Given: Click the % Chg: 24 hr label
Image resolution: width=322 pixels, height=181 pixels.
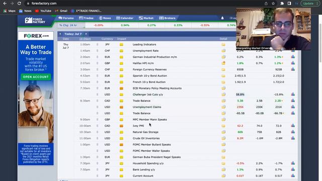Looking at the screenshot, I should pyautogui.click(x=68, y=25).
